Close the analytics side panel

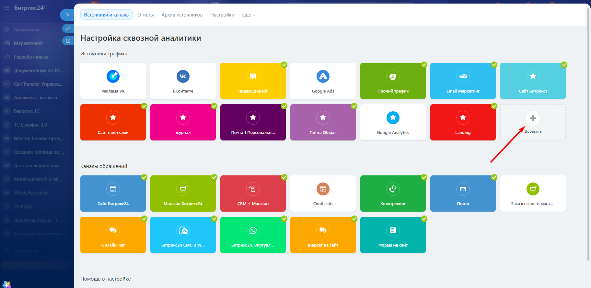67,15
